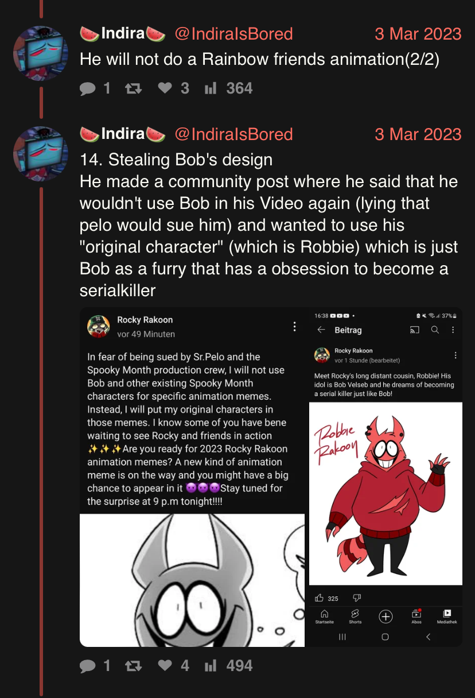Open the 3 Mar 2023 date on the Stealing Bob's tweet
Viewport: 475px width, 698px height.
418,134
